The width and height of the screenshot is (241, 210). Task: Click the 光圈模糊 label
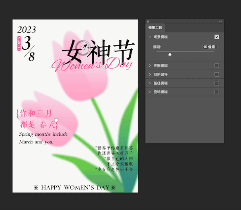click(x=161, y=66)
